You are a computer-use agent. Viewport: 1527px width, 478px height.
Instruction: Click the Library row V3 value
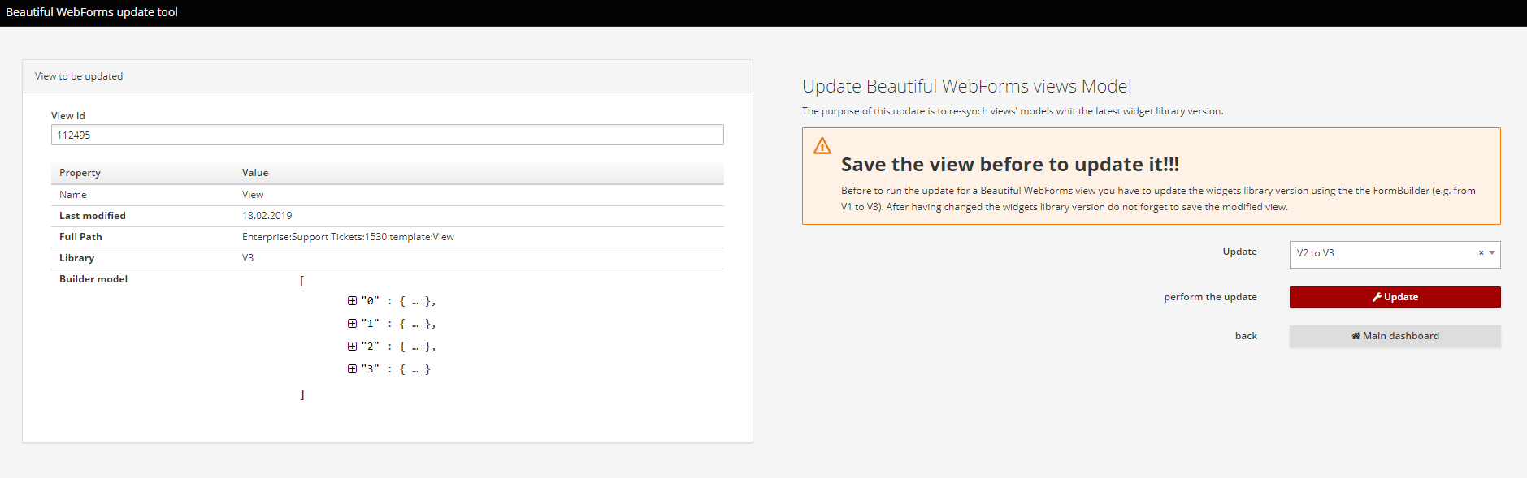[x=248, y=258]
